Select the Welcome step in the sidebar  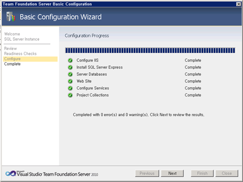coord(12,34)
